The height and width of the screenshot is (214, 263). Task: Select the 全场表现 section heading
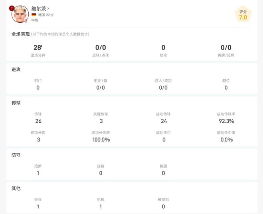pos(20,34)
